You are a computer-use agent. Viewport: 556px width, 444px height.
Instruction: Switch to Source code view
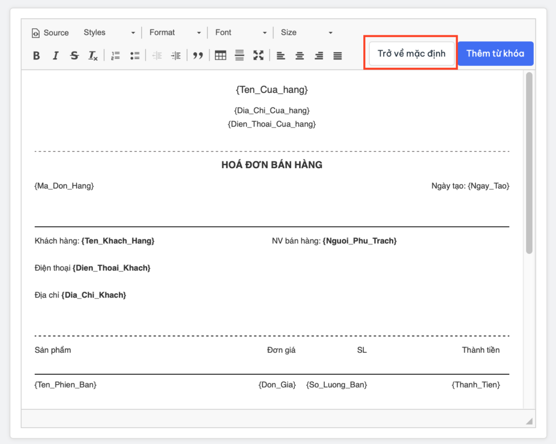point(50,33)
